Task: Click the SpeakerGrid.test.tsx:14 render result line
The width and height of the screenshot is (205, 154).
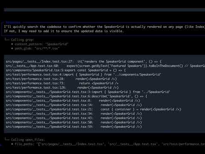Action: (74, 105)
